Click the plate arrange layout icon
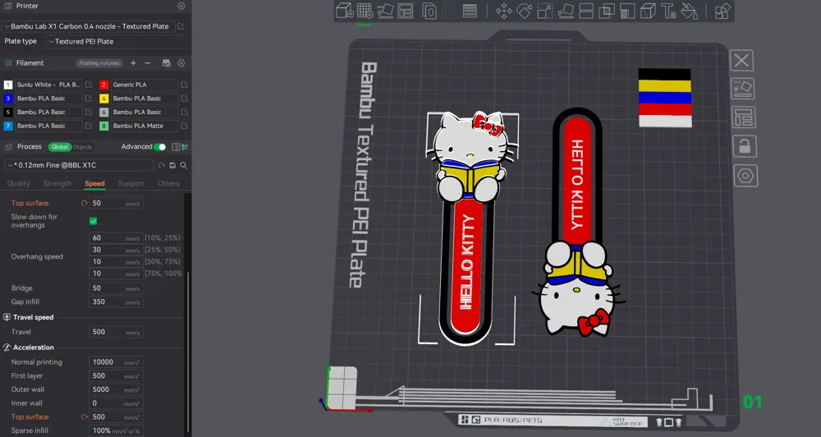Screen dimensions: 821x437 [744, 117]
